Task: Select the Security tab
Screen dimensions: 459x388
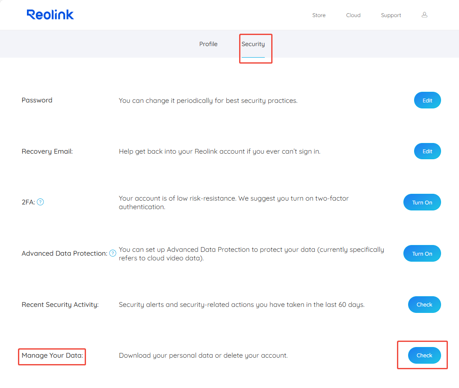Action: 253,44
